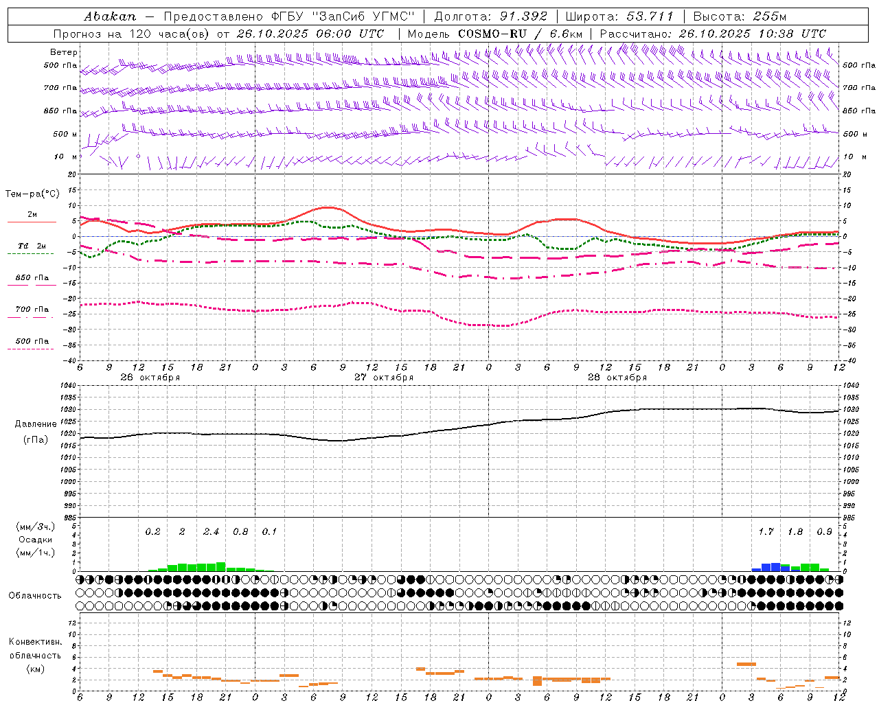Click the (км) unit under convective cloud label
Viewport: 879px width, 703px height.
(35, 669)
